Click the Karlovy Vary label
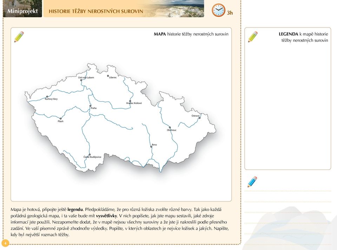 pos(51,99)
